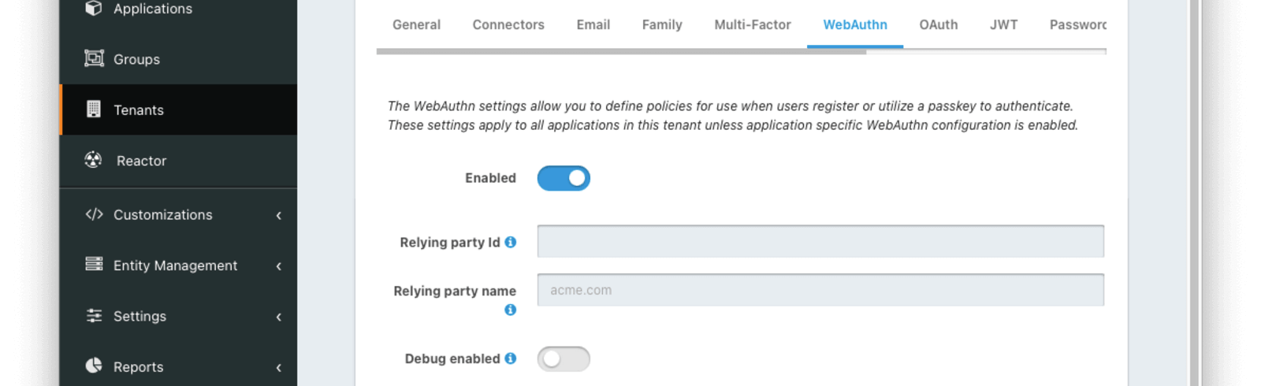Turn on the Debug enabled switch

564,359
